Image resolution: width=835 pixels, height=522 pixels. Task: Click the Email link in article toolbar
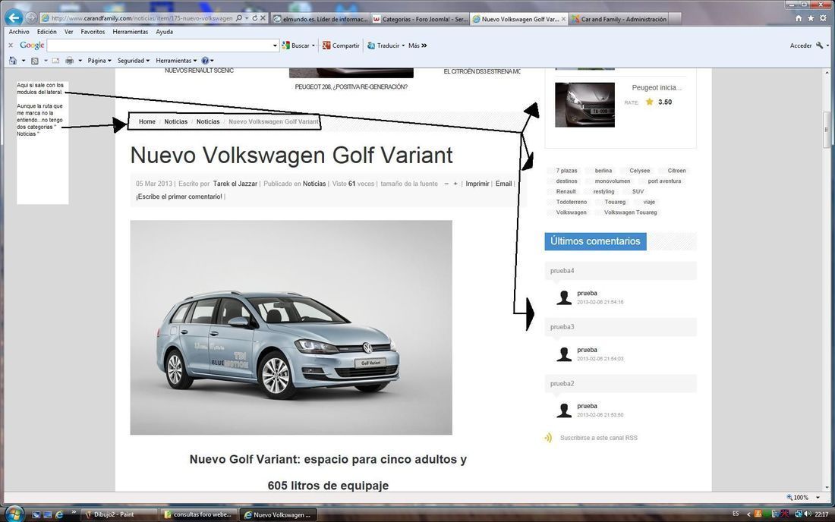[503, 184]
